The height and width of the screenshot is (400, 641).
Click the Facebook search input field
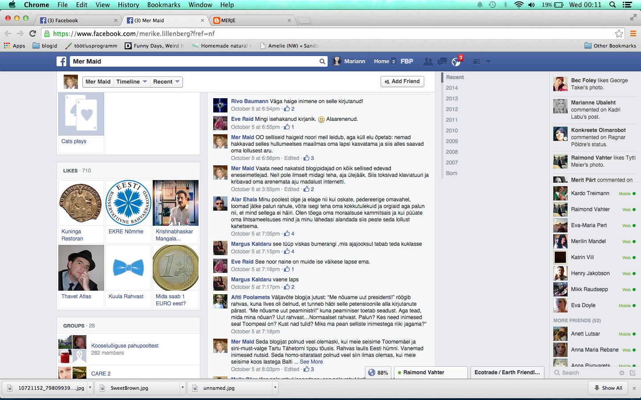coord(194,61)
